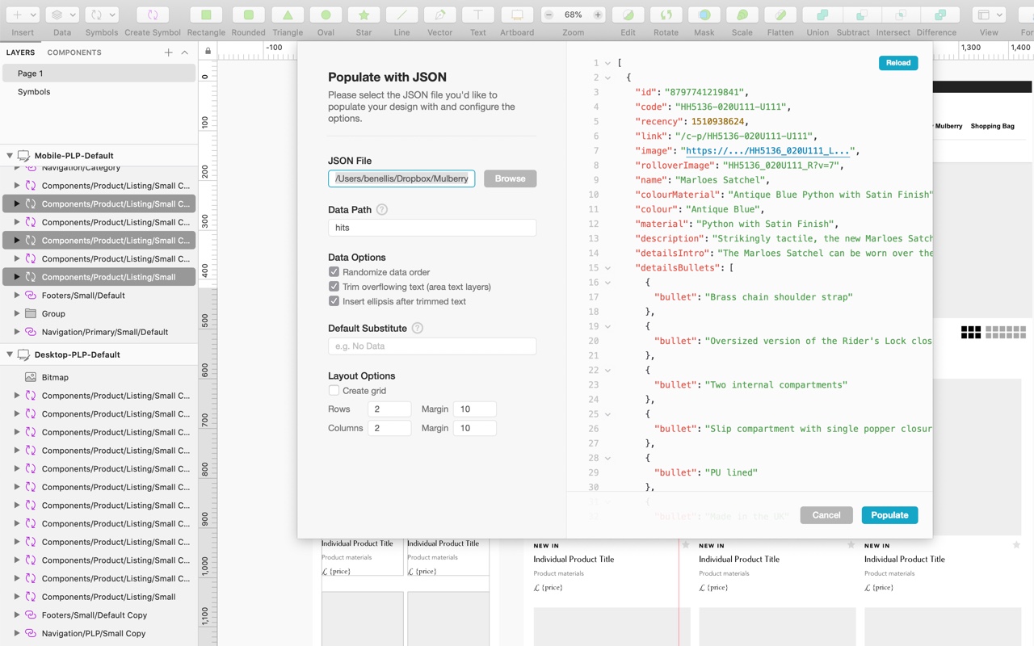This screenshot has width=1034, height=646.
Task: Uncheck Insert ellipsis after trimmed text
Action: pos(334,300)
